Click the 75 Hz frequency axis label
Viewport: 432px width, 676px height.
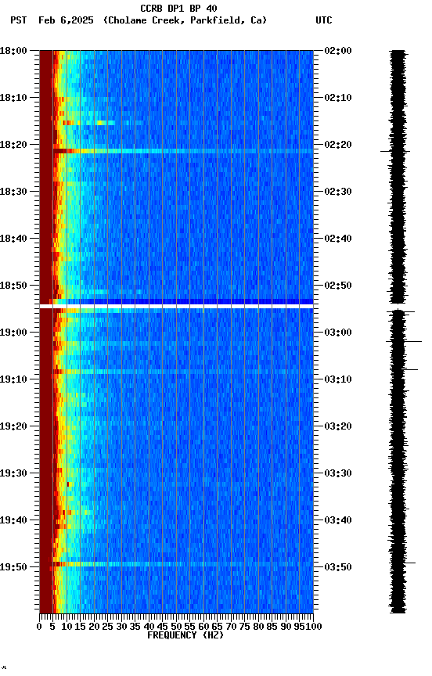pyautogui.click(x=244, y=627)
